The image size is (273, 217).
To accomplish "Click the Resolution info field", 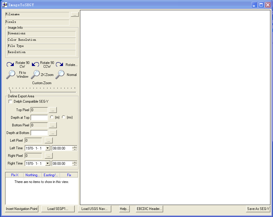I will 42,53.
